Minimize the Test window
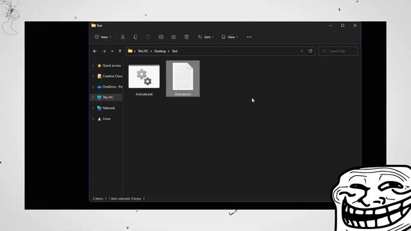411x231 pixels. [331, 26]
